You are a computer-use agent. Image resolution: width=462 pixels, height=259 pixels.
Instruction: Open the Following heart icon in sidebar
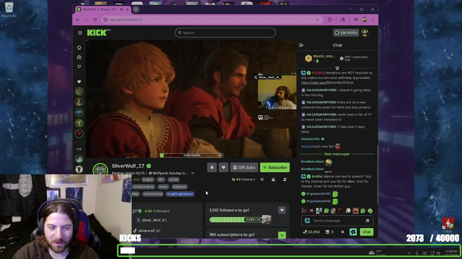click(x=79, y=67)
